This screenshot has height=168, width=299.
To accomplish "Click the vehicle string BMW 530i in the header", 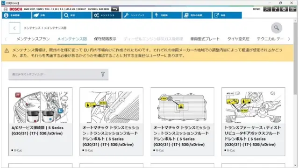I will (66, 9).
